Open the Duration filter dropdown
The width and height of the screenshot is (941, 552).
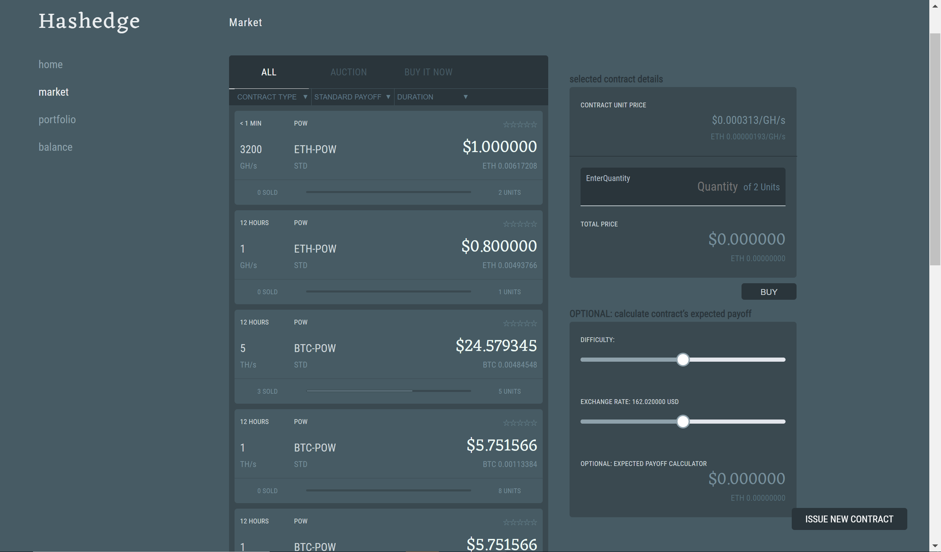[432, 97]
